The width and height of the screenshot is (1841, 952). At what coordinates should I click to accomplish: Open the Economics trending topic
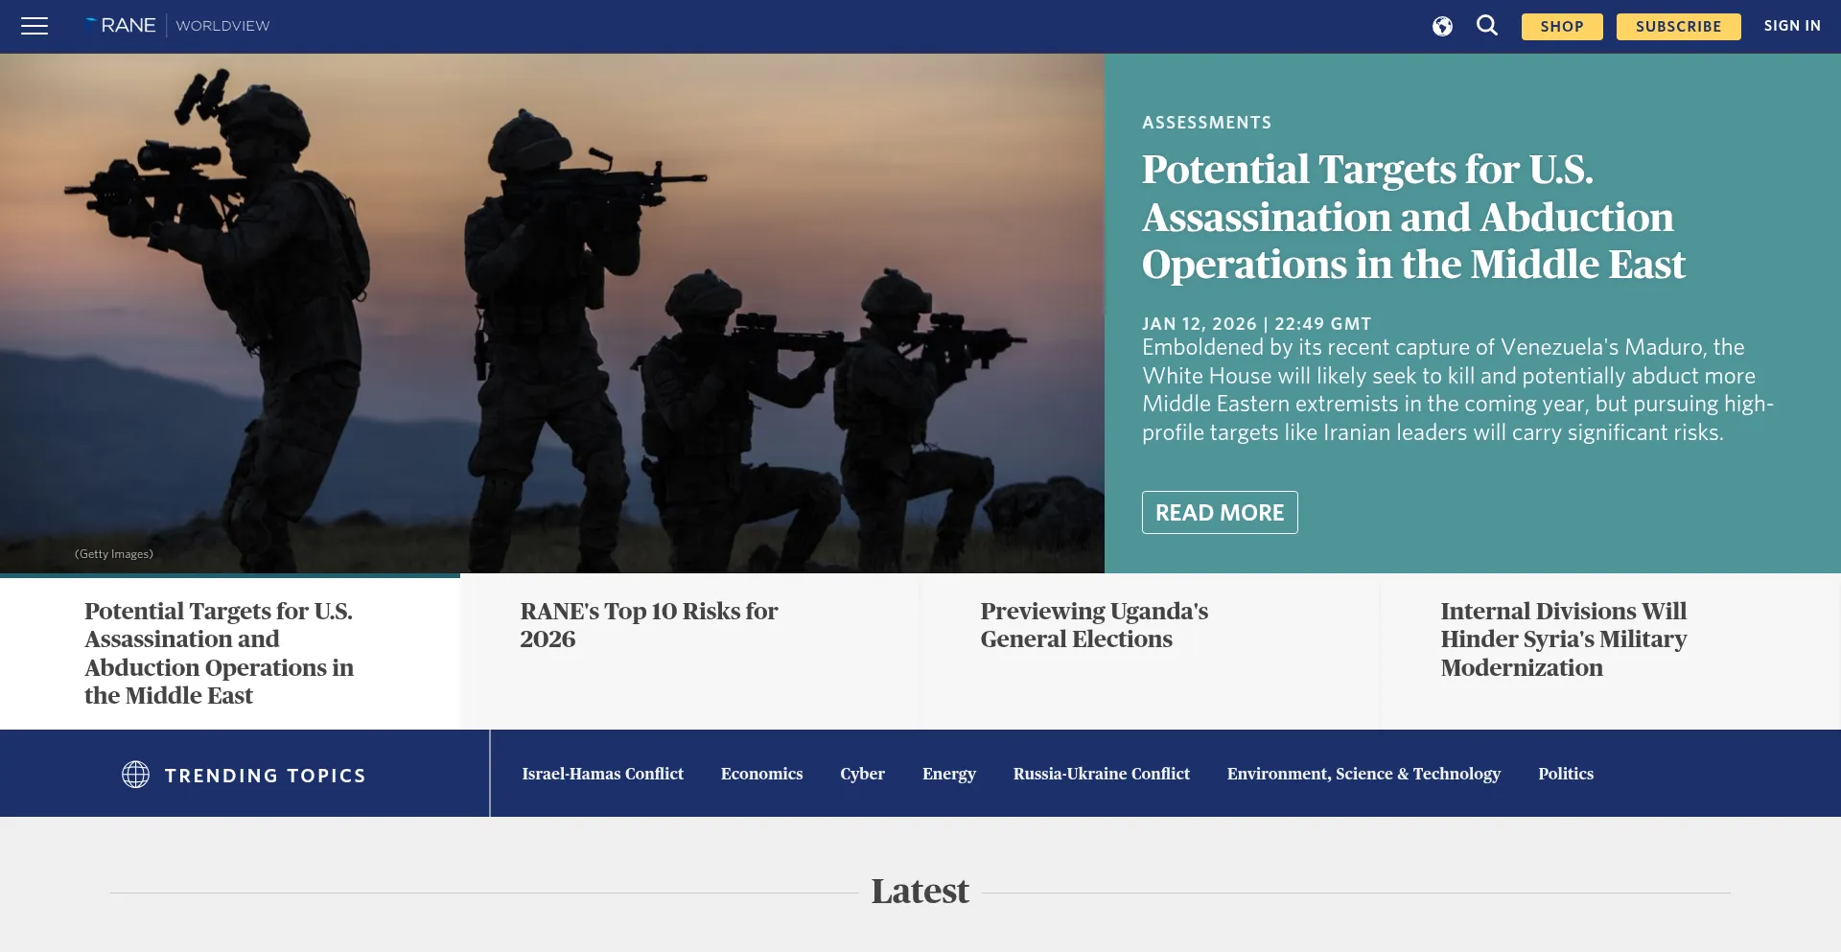pos(761,774)
